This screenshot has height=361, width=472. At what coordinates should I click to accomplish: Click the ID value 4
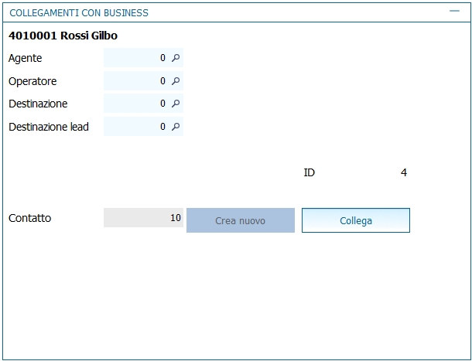click(404, 172)
